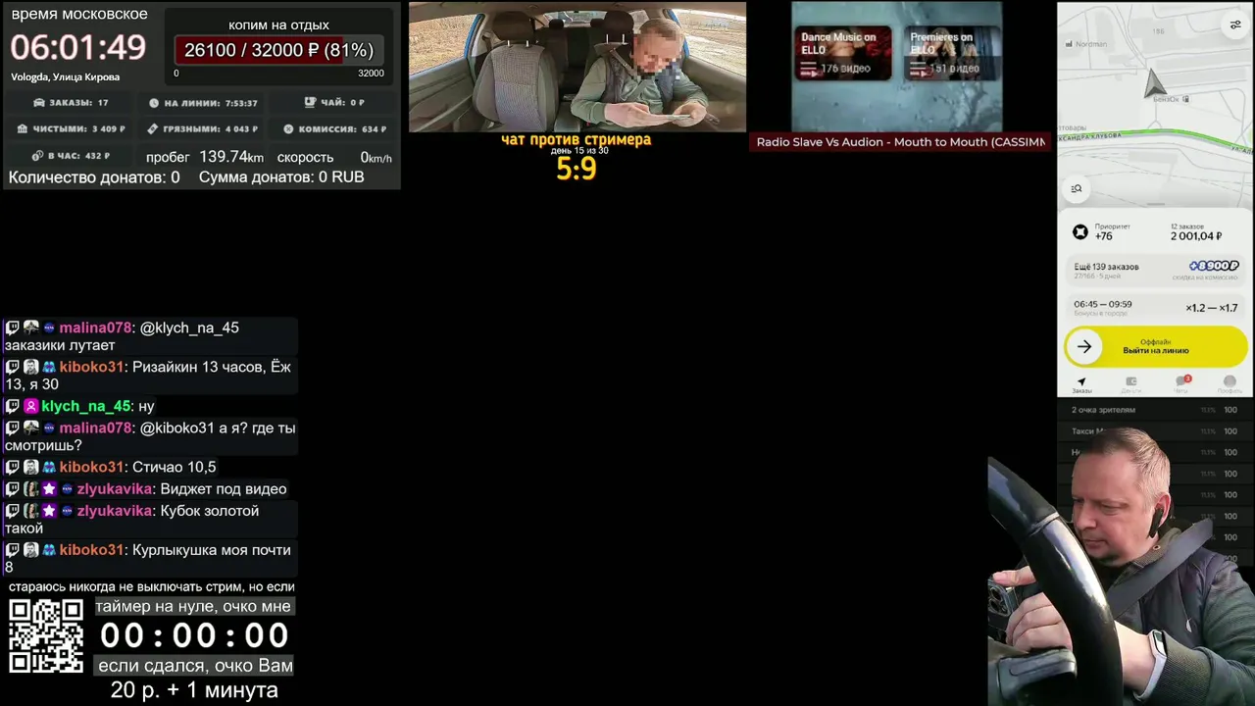Open Dance Music on ELLO video thumbnail
The image size is (1255, 706).
point(842,54)
